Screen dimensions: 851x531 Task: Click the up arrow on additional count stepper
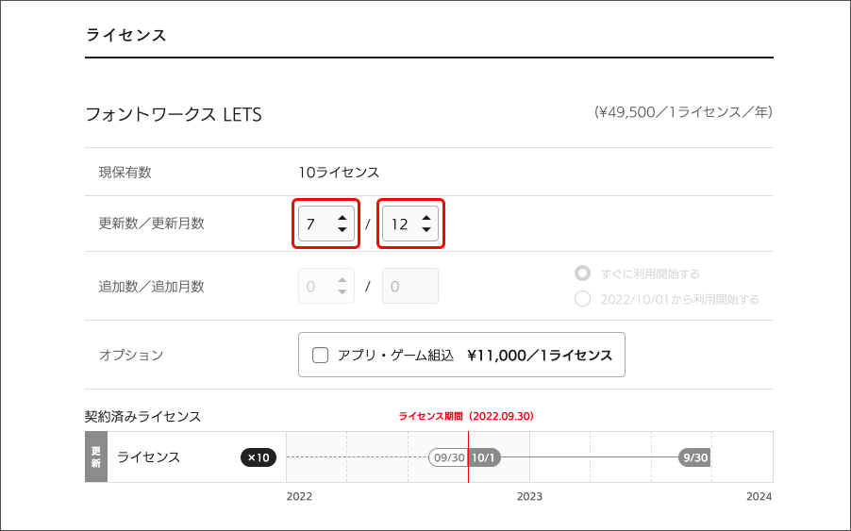click(342, 280)
